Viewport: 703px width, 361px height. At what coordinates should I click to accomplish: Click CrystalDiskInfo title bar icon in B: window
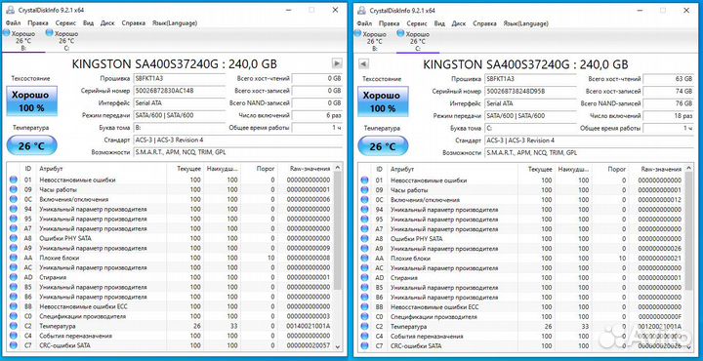pos(10,10)
